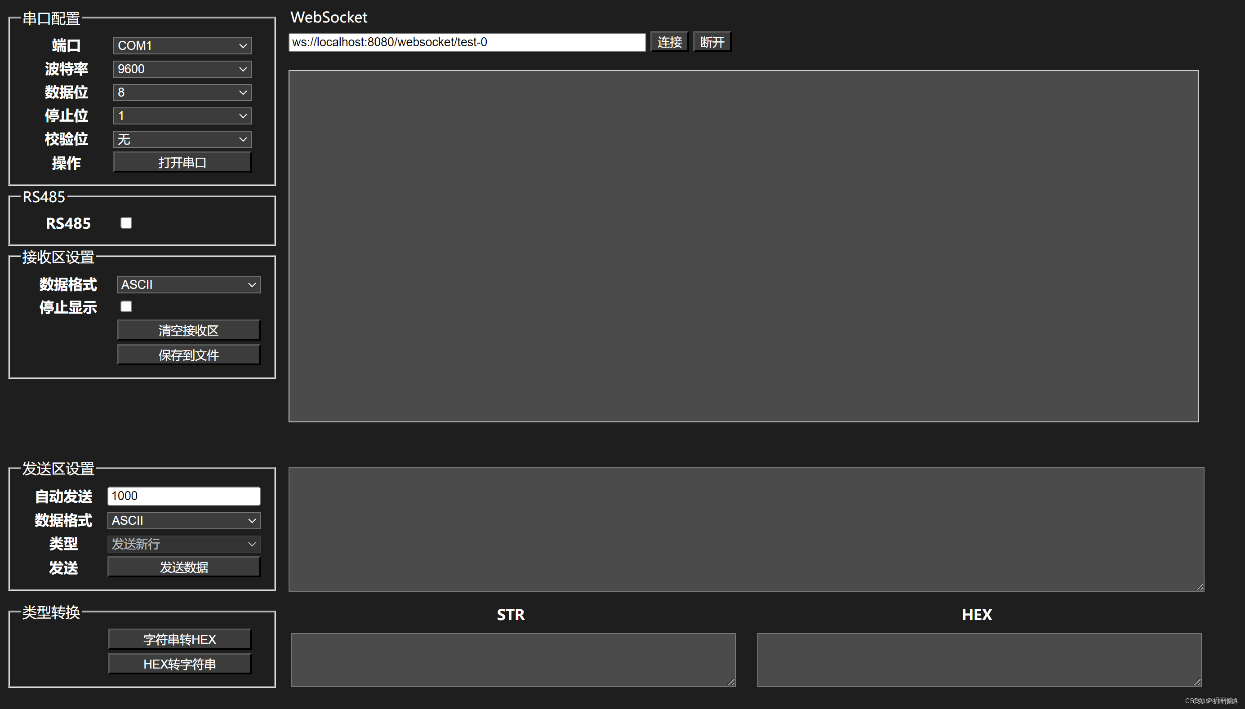Screen dimensions: 1245x709
Task: Click the 断开 button
Action: click(x=711, y=42)
